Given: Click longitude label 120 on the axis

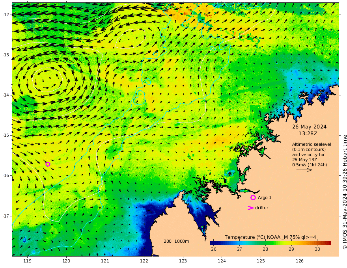Looking at the screenshot, I should pyautogui.click(x=66, y=261).
